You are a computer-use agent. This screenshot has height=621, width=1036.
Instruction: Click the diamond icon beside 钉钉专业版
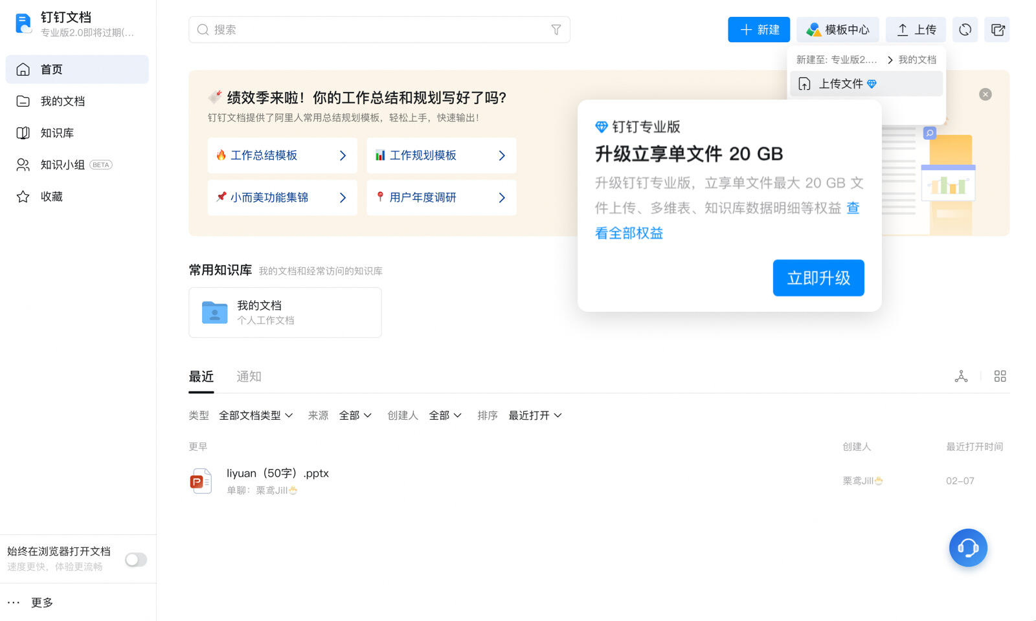tap(602, 127)
